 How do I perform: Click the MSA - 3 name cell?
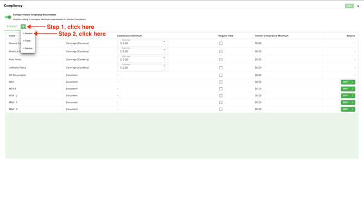pos(13,102)
